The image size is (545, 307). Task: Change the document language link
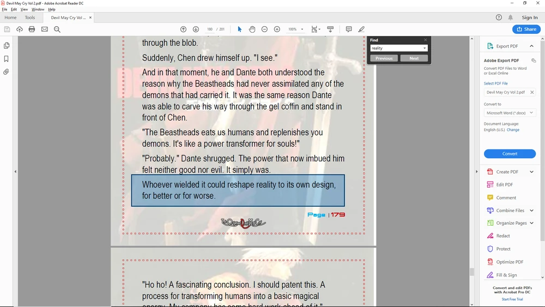tap(513, 130)
